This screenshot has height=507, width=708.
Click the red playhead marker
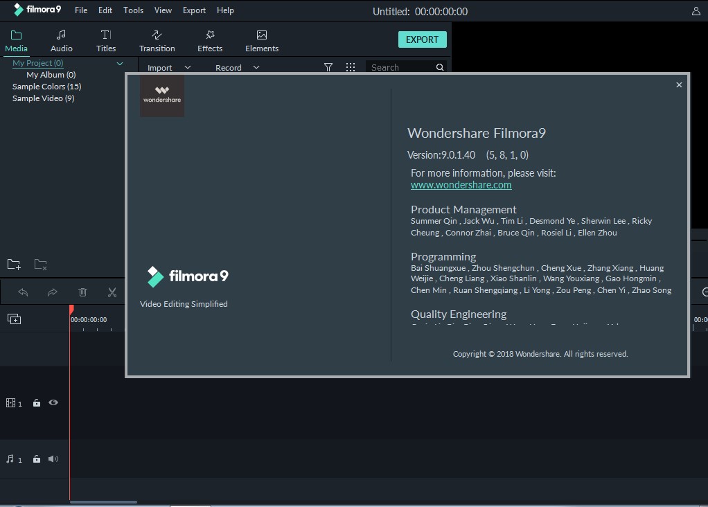[71, 310]
